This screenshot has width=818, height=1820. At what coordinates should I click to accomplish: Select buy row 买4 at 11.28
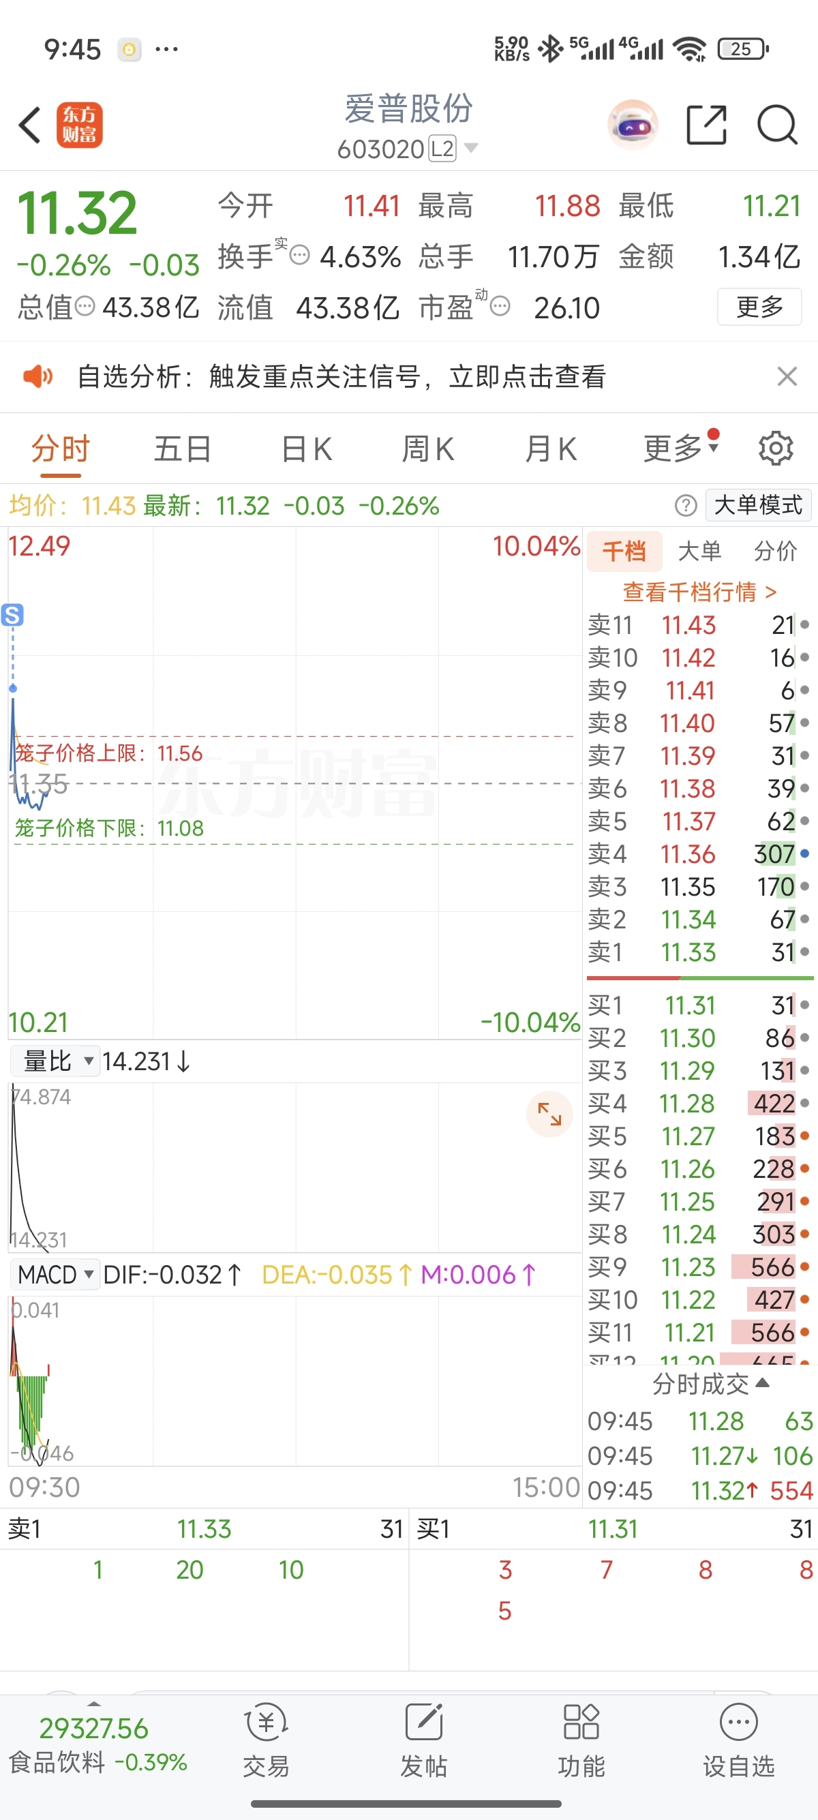pos(699,1104)
